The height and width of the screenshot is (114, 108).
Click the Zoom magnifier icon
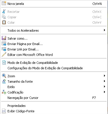[4, 76]
